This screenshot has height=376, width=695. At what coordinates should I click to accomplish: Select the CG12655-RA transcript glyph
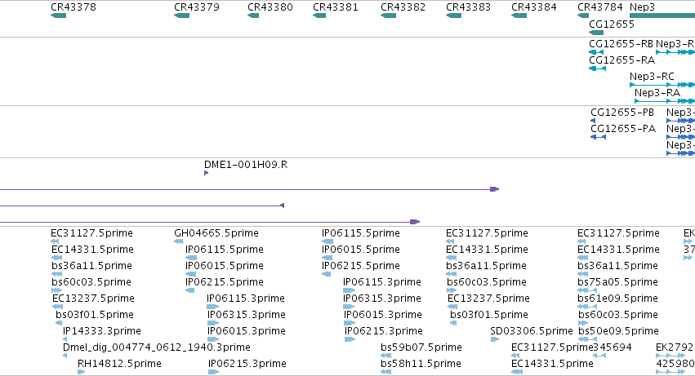pyautogui.click(x=597, y=69)
